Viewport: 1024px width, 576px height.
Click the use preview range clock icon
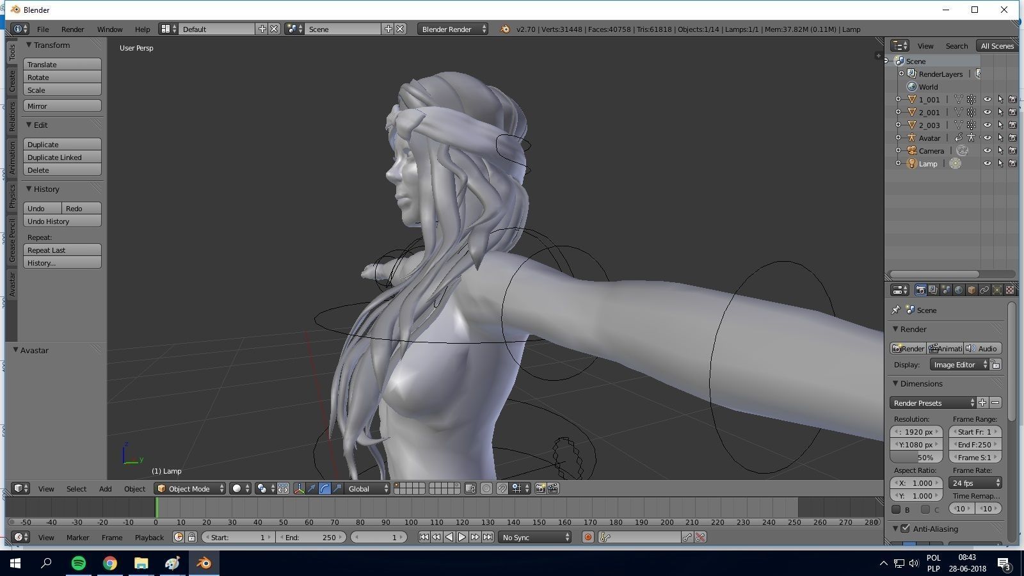point(179,537)
